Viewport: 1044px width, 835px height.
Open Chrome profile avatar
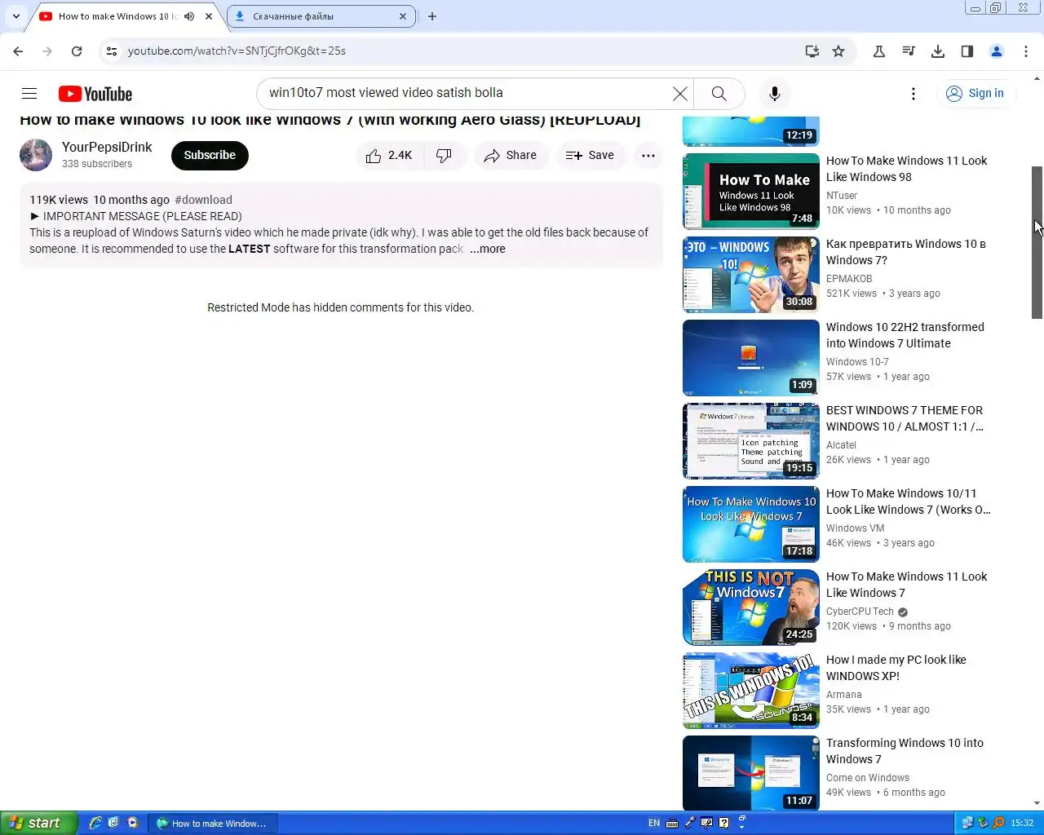(x=997, y=51)
